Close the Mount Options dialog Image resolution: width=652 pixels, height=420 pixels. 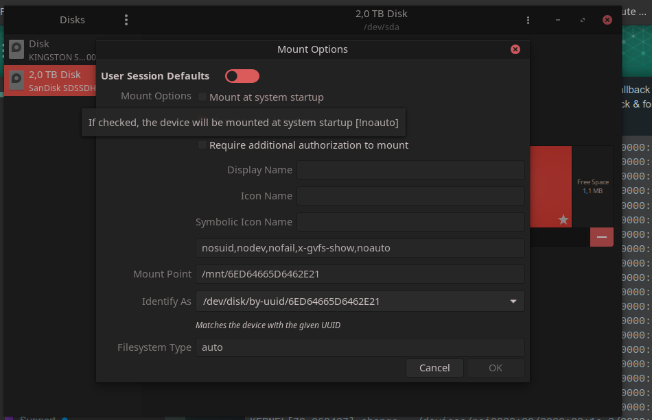point(515,49)
